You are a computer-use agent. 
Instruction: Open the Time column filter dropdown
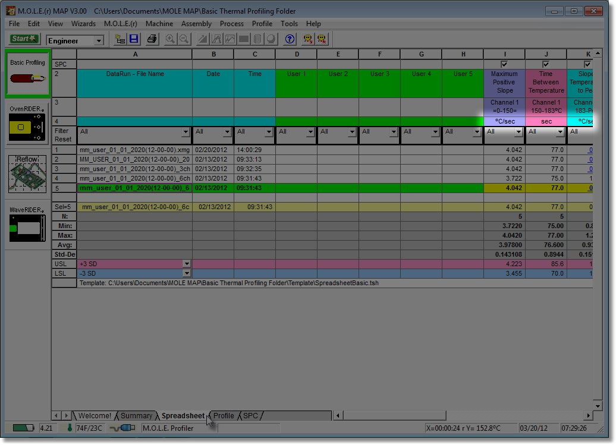click(x=269, y=132)
